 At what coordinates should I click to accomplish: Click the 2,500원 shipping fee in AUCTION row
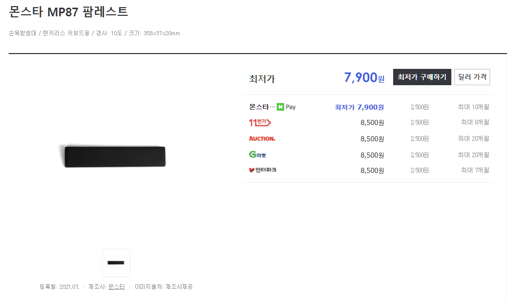pyautogui.click(x=419, y=138)
